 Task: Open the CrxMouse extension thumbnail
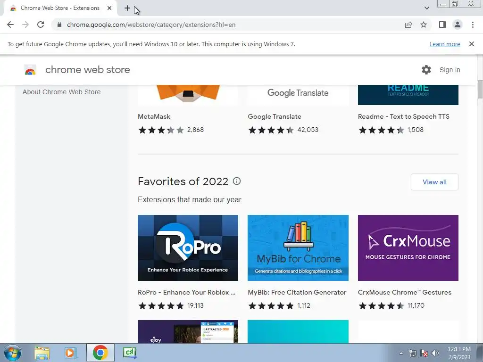coord(408,248)
